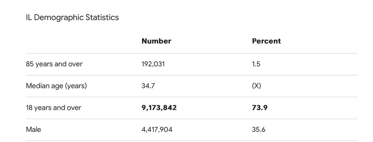Click the divider below the Male row

191,141
